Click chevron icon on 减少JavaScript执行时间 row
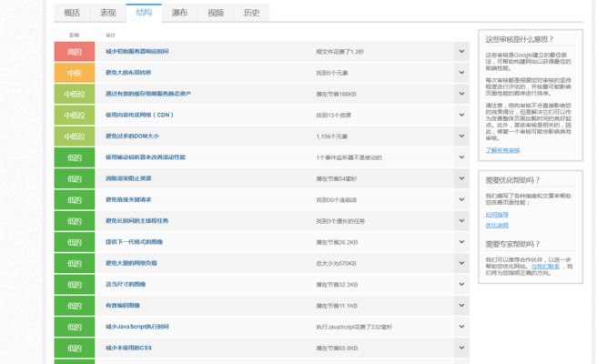597x364 pixels. click(x=461, y=327)
